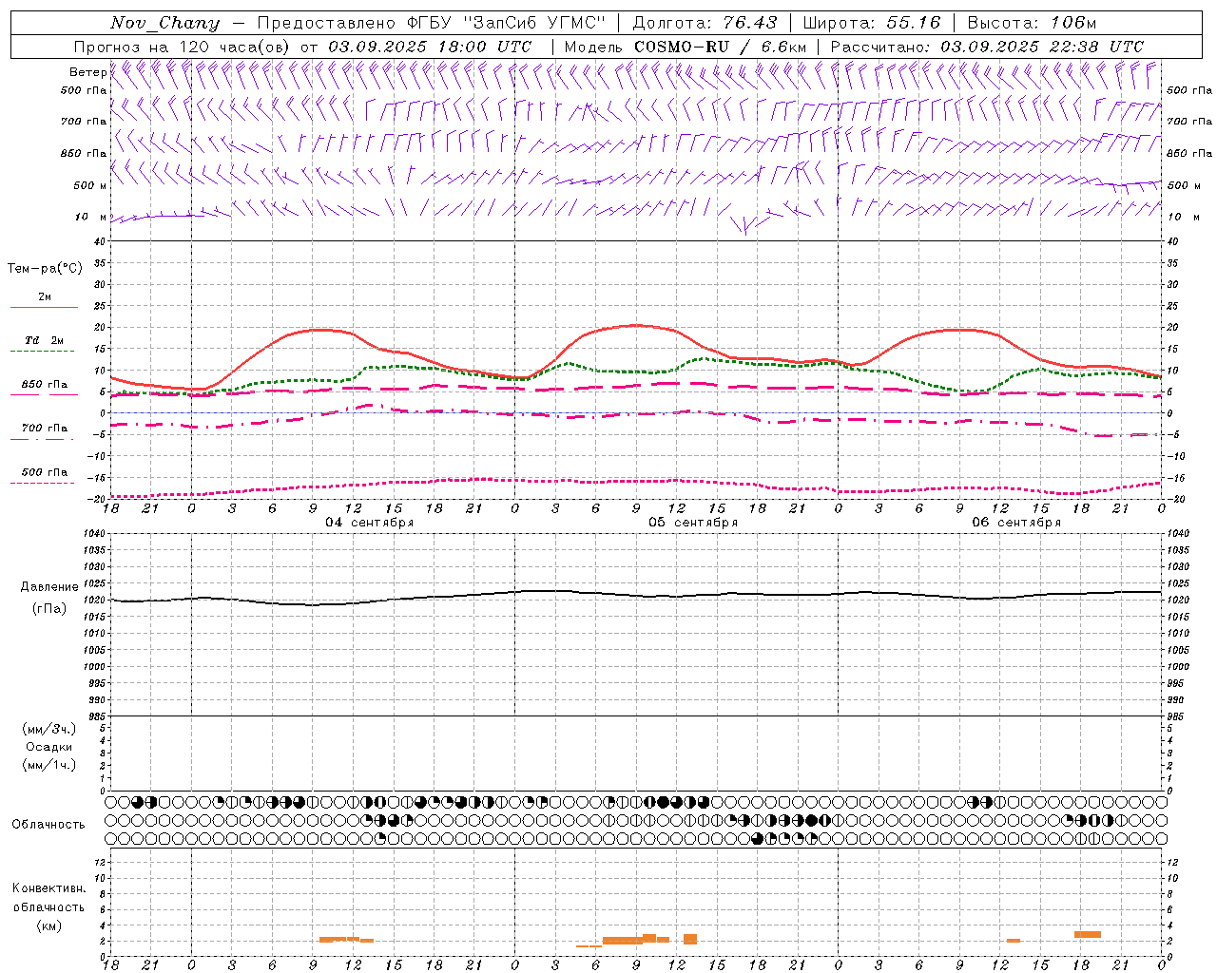This screenshot has width=1217, height=973.
Task: Click the '2м' temperature legend entry
Action: tap(45, 297)
